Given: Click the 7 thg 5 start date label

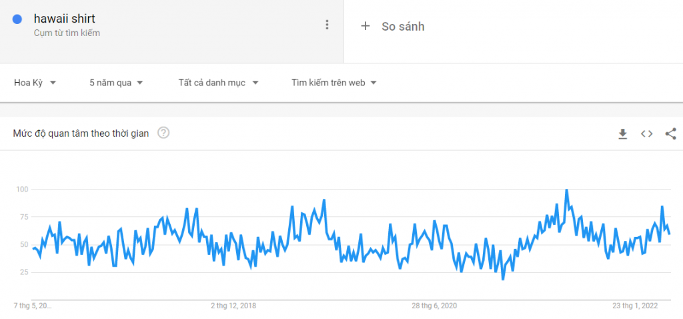Looking at the screenshot, I should pyautogui.click(x=33, y=306).
